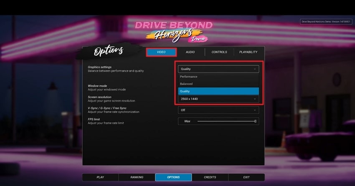Click the V-Sync / G-Sync / Free Sync label
Screen dimensions: 355x186
click(x=107, y=108)
